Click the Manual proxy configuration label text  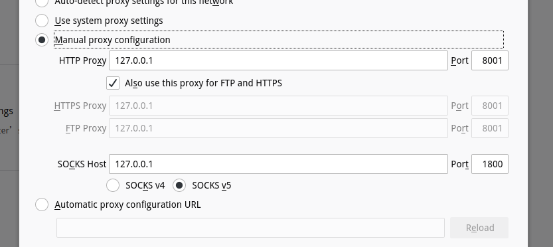click(x=112, y=40)
